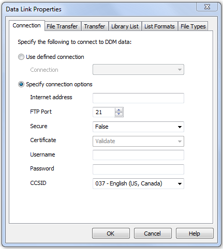Select Specify connection options radio button
223x249 pixels.
pyautogui.click(x=21, y=84)
